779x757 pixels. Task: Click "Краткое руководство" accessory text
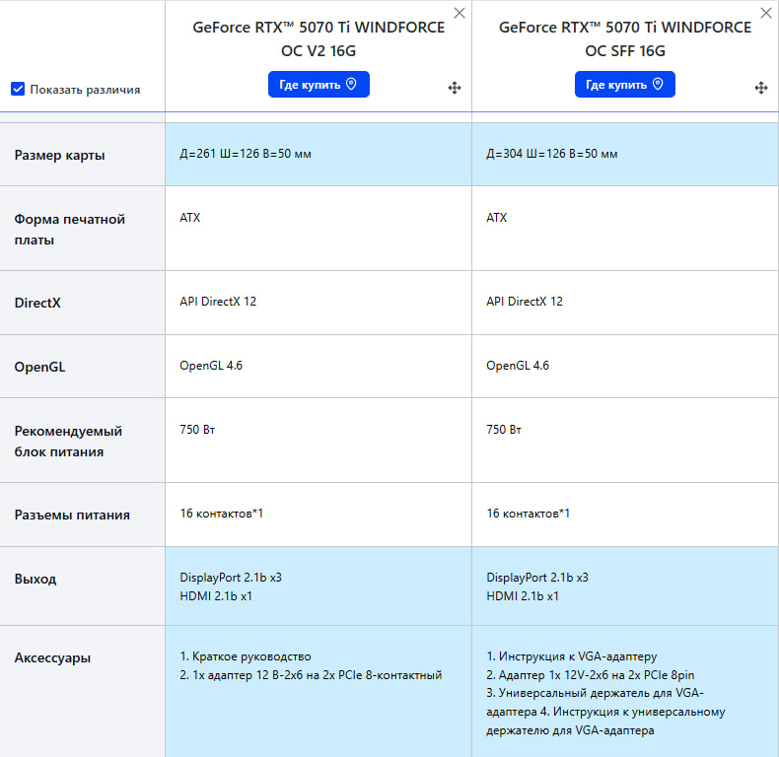[252, 656]
